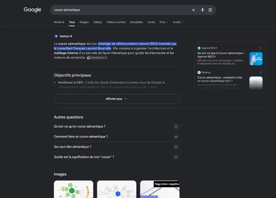Click the Google logo

(x=32, y=10)
